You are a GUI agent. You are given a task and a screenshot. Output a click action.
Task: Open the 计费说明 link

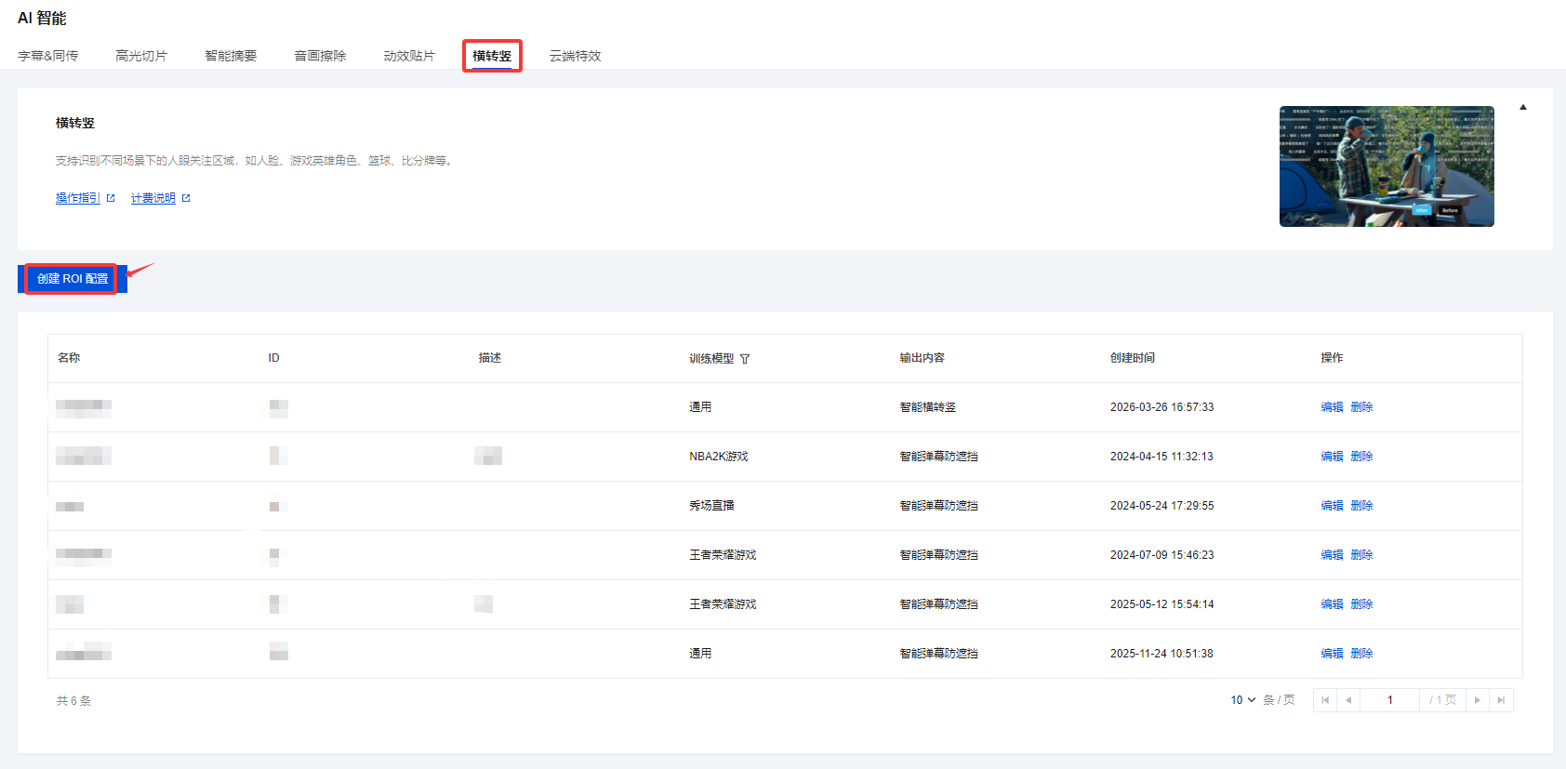[x=153, y=198]
